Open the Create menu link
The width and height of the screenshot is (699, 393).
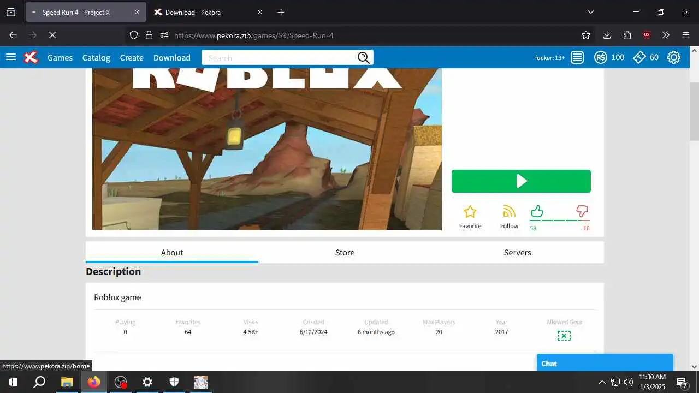(x=132, y=57)
